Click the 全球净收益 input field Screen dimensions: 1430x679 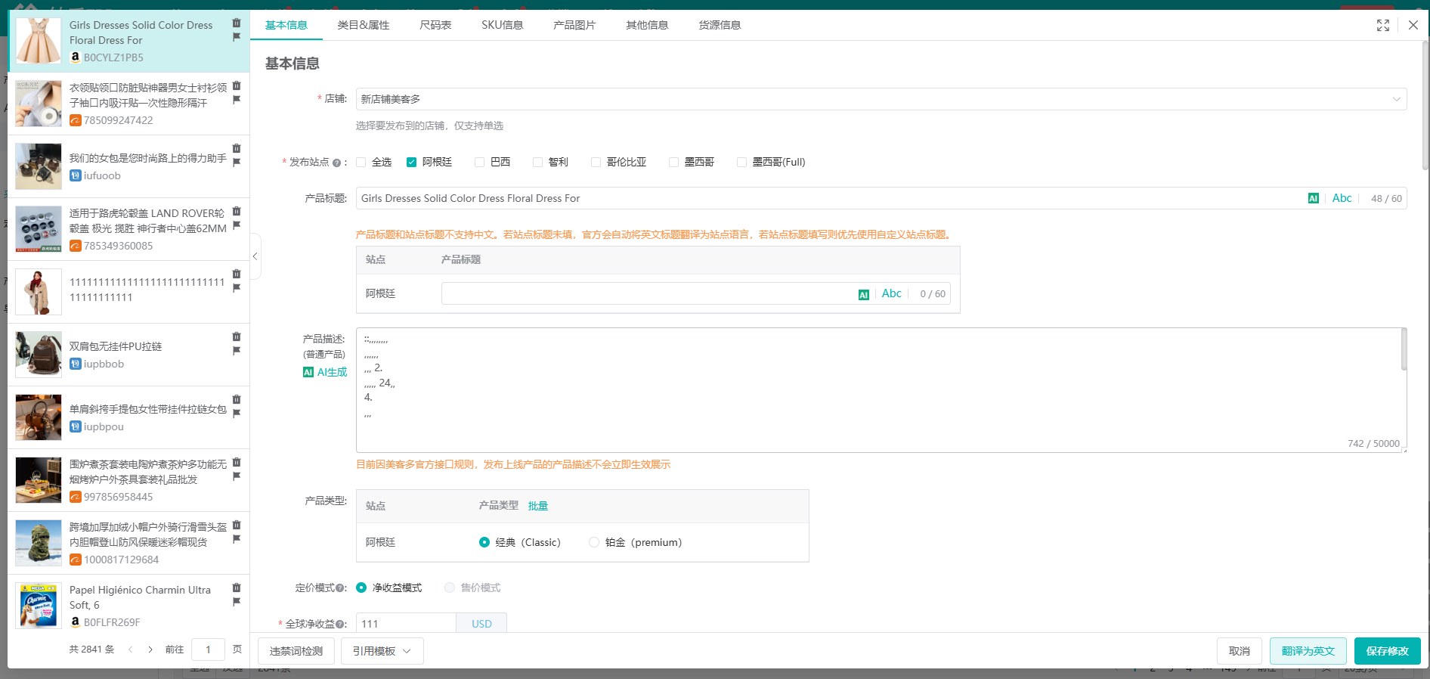tap(405, 624)
